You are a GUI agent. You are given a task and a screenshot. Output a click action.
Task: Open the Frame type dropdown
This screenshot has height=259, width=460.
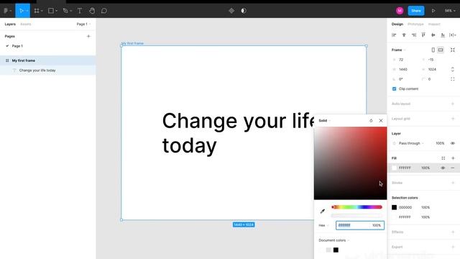tap(398, 50)
